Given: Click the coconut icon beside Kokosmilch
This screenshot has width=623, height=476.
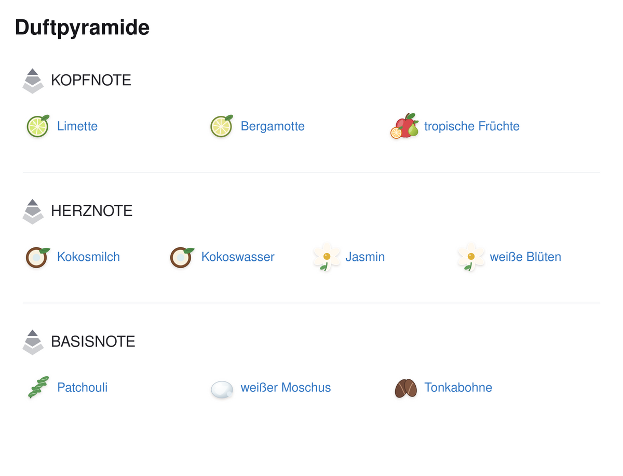Looking at the screenshot, I should pyautogui.click(x=38, y=257).
